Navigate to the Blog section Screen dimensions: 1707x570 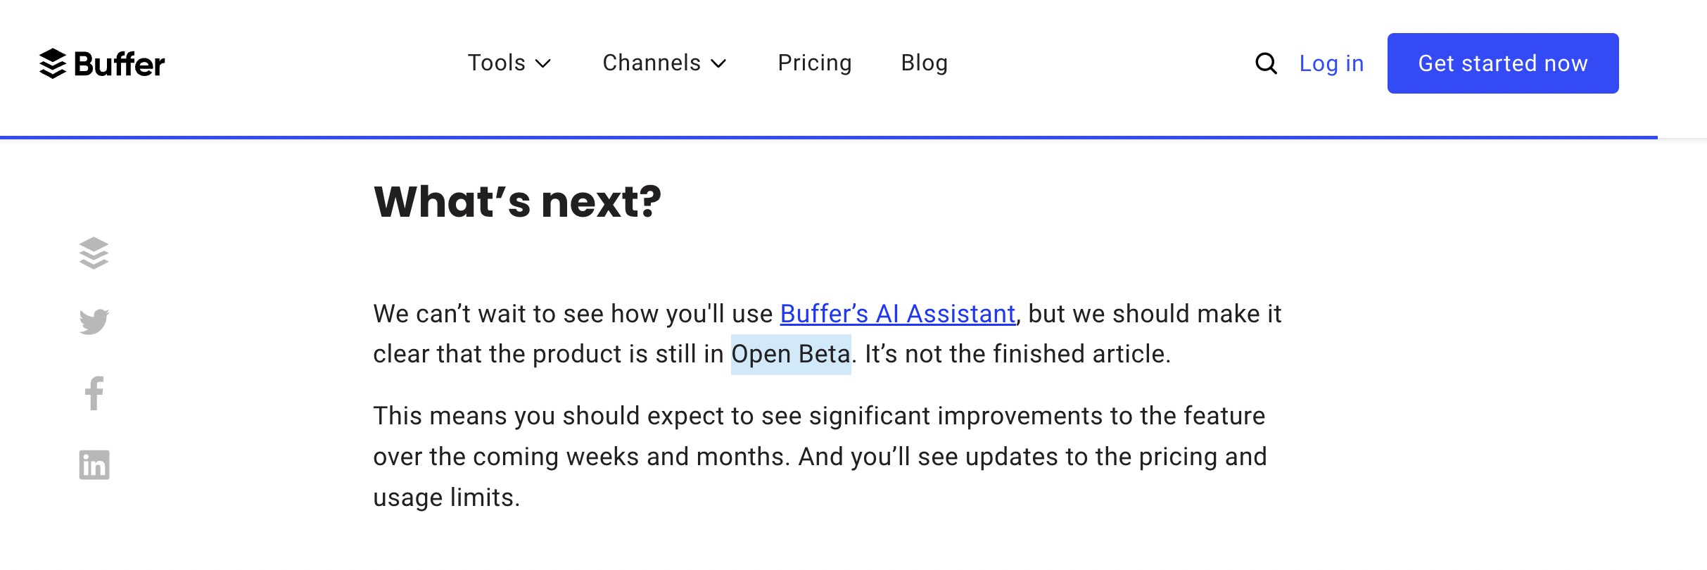click(x=925, y=63)
